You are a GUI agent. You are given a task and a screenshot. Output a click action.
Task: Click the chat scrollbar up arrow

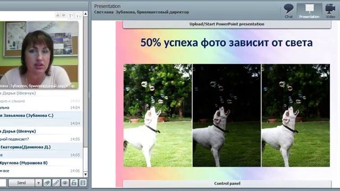click(86, 14)
